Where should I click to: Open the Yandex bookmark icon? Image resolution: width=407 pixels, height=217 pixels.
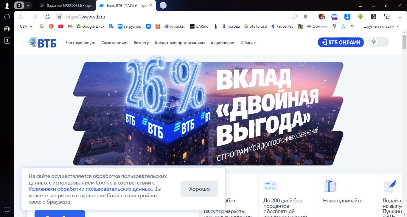(51, 26)
